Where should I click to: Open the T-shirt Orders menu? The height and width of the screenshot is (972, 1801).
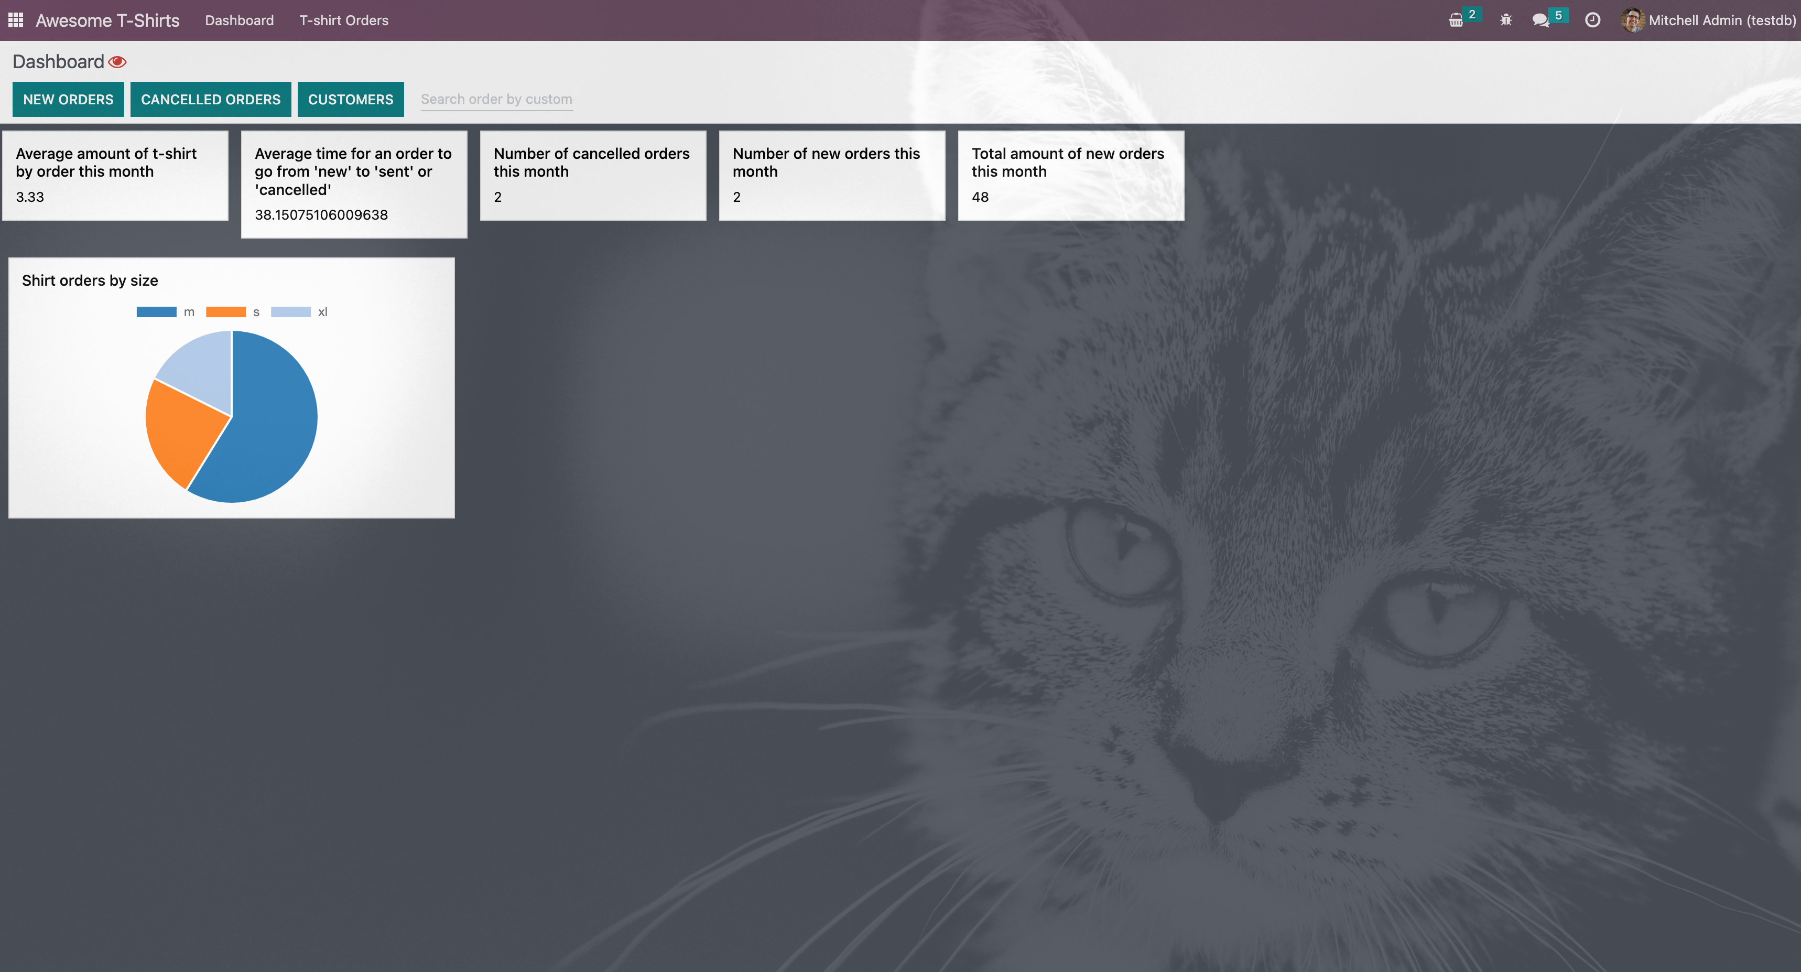[343, 20]
